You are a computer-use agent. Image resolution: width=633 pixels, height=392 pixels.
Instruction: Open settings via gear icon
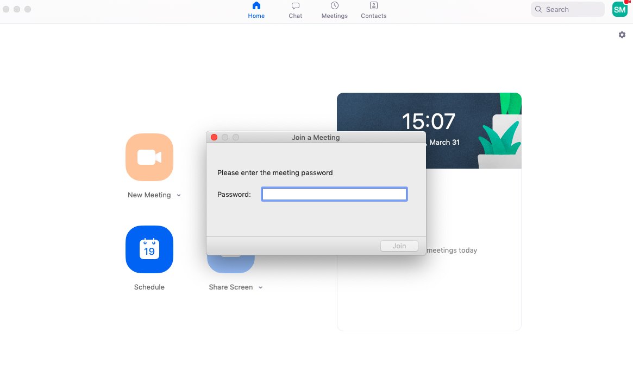pos(622,35)
